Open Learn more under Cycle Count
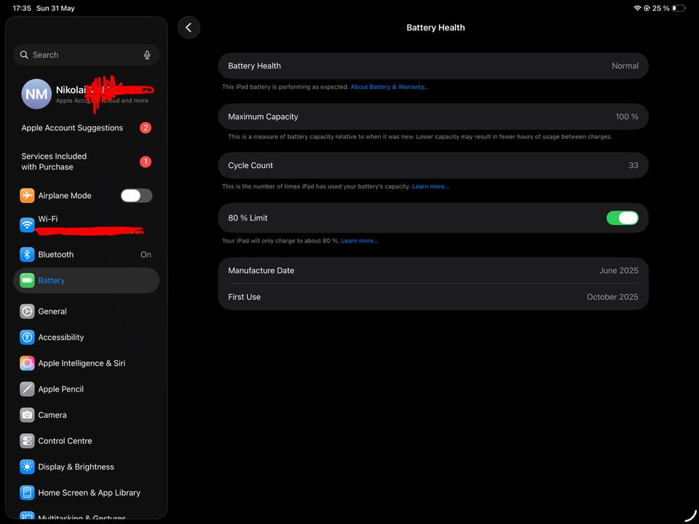Viewport: 699px width, 524px height. [x=430, y=186]
